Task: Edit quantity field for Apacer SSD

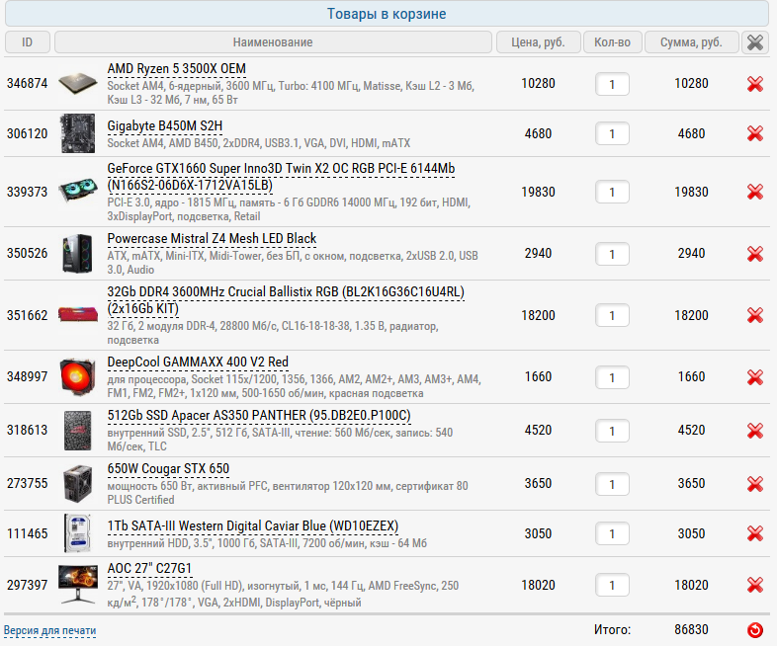Action: click(x=612, y=431)
